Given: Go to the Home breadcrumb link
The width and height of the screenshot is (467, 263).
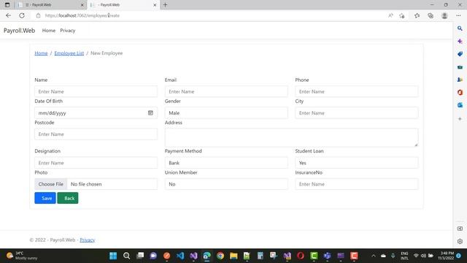Looking at the screenshot, I should [x=41, y=53].
